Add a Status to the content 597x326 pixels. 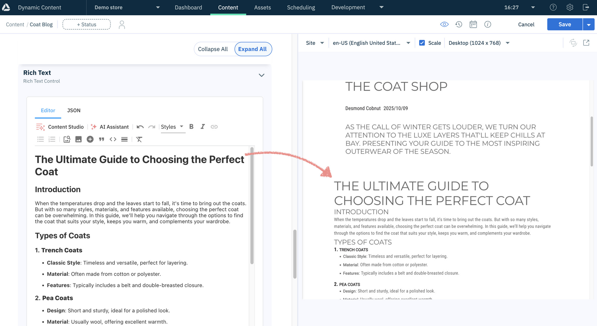coord(86,24)
